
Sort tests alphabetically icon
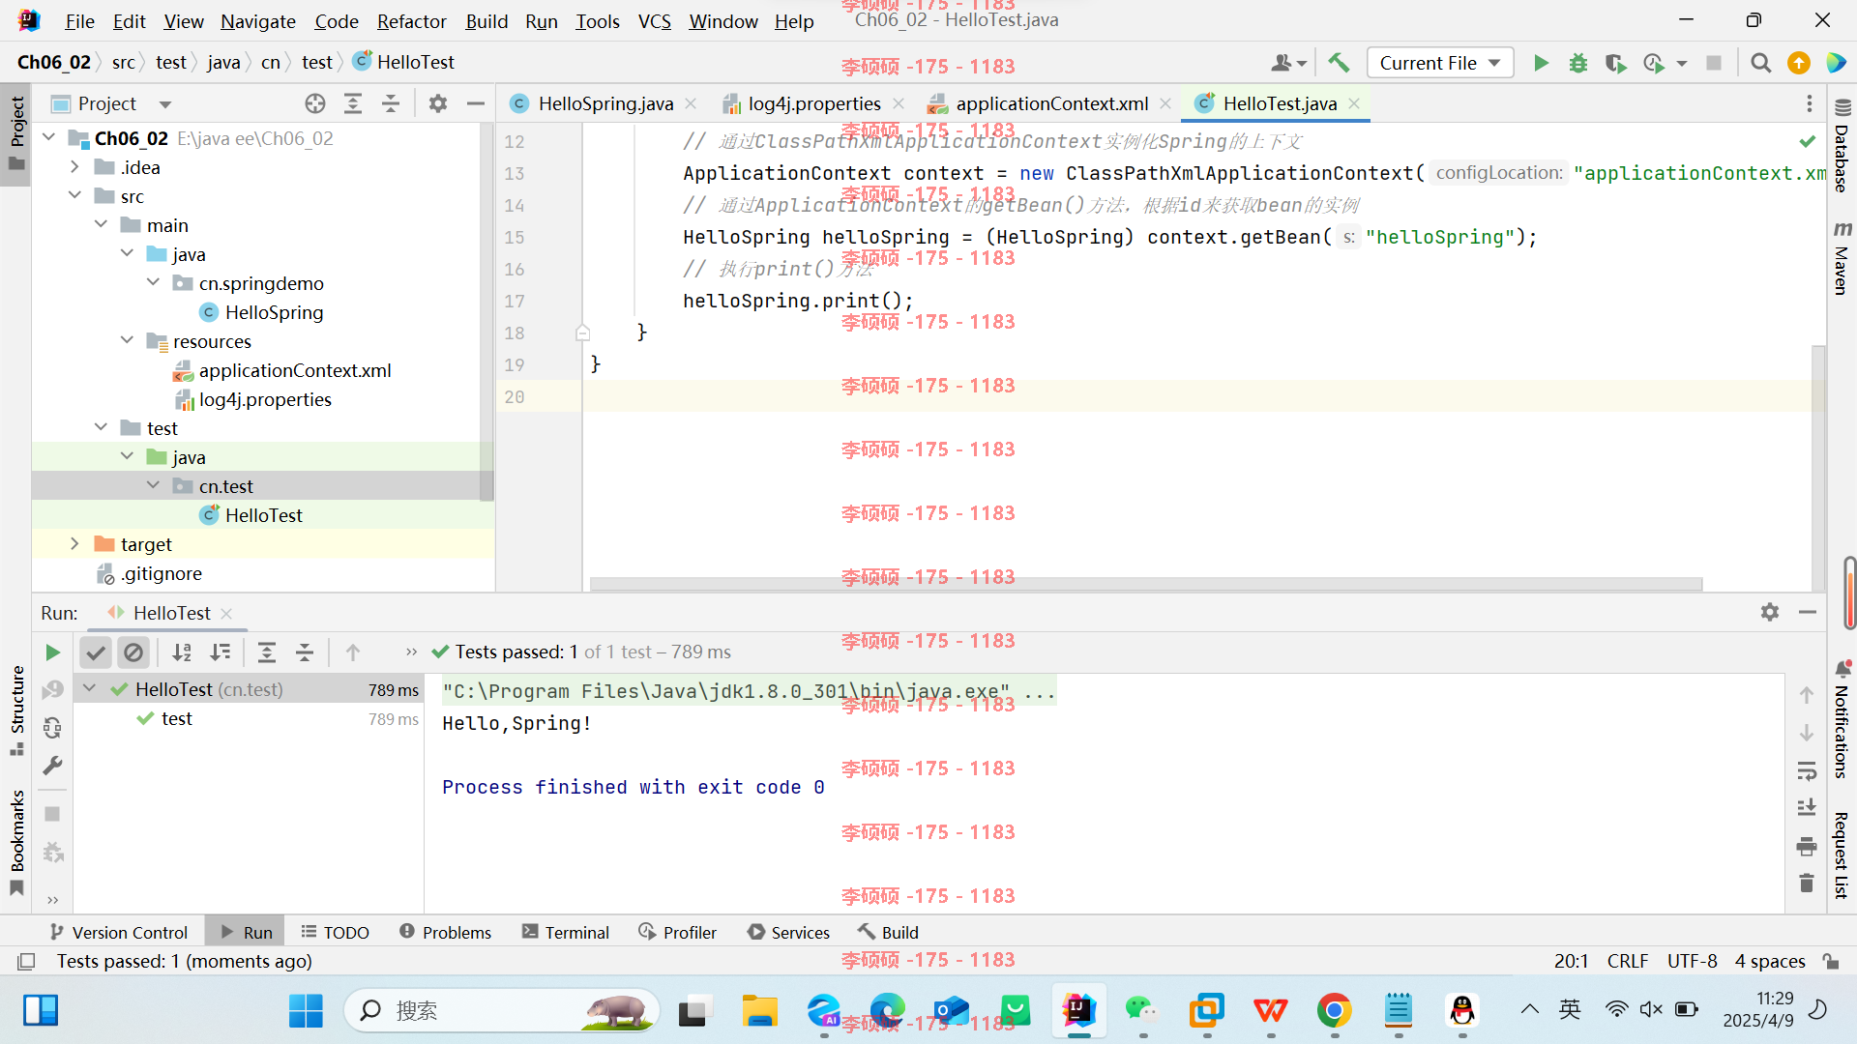coord(182,652)
